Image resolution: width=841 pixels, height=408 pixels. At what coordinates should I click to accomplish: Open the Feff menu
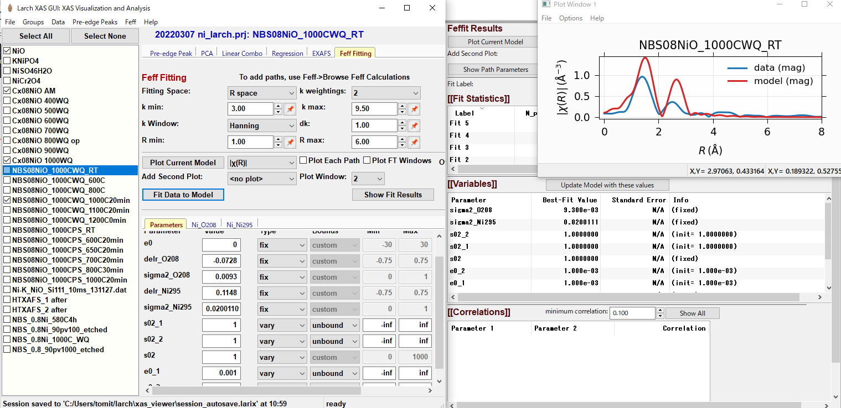click(130, 22)
